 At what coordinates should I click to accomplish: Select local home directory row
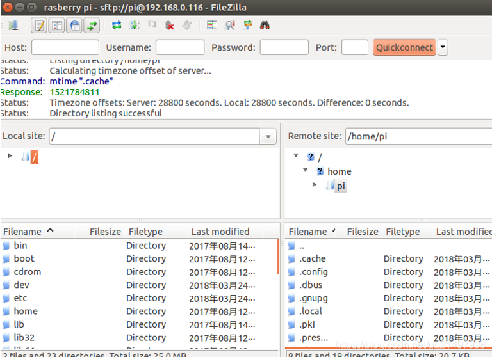(138, 311)
